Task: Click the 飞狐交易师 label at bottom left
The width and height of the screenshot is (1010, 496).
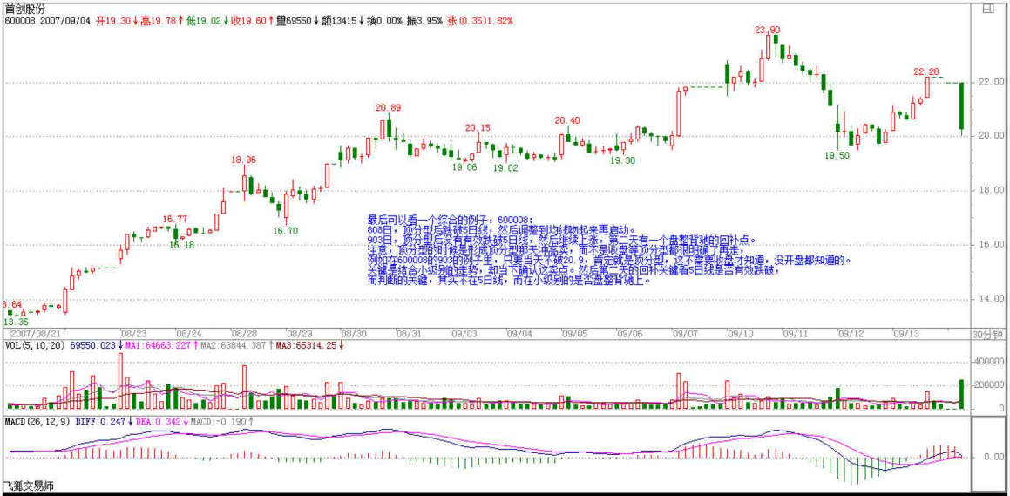Action: pyautogui.click(x=27, y=486)
